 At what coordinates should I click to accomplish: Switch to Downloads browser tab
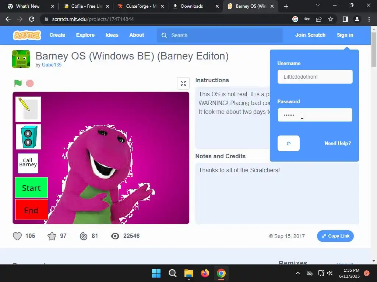192,6
